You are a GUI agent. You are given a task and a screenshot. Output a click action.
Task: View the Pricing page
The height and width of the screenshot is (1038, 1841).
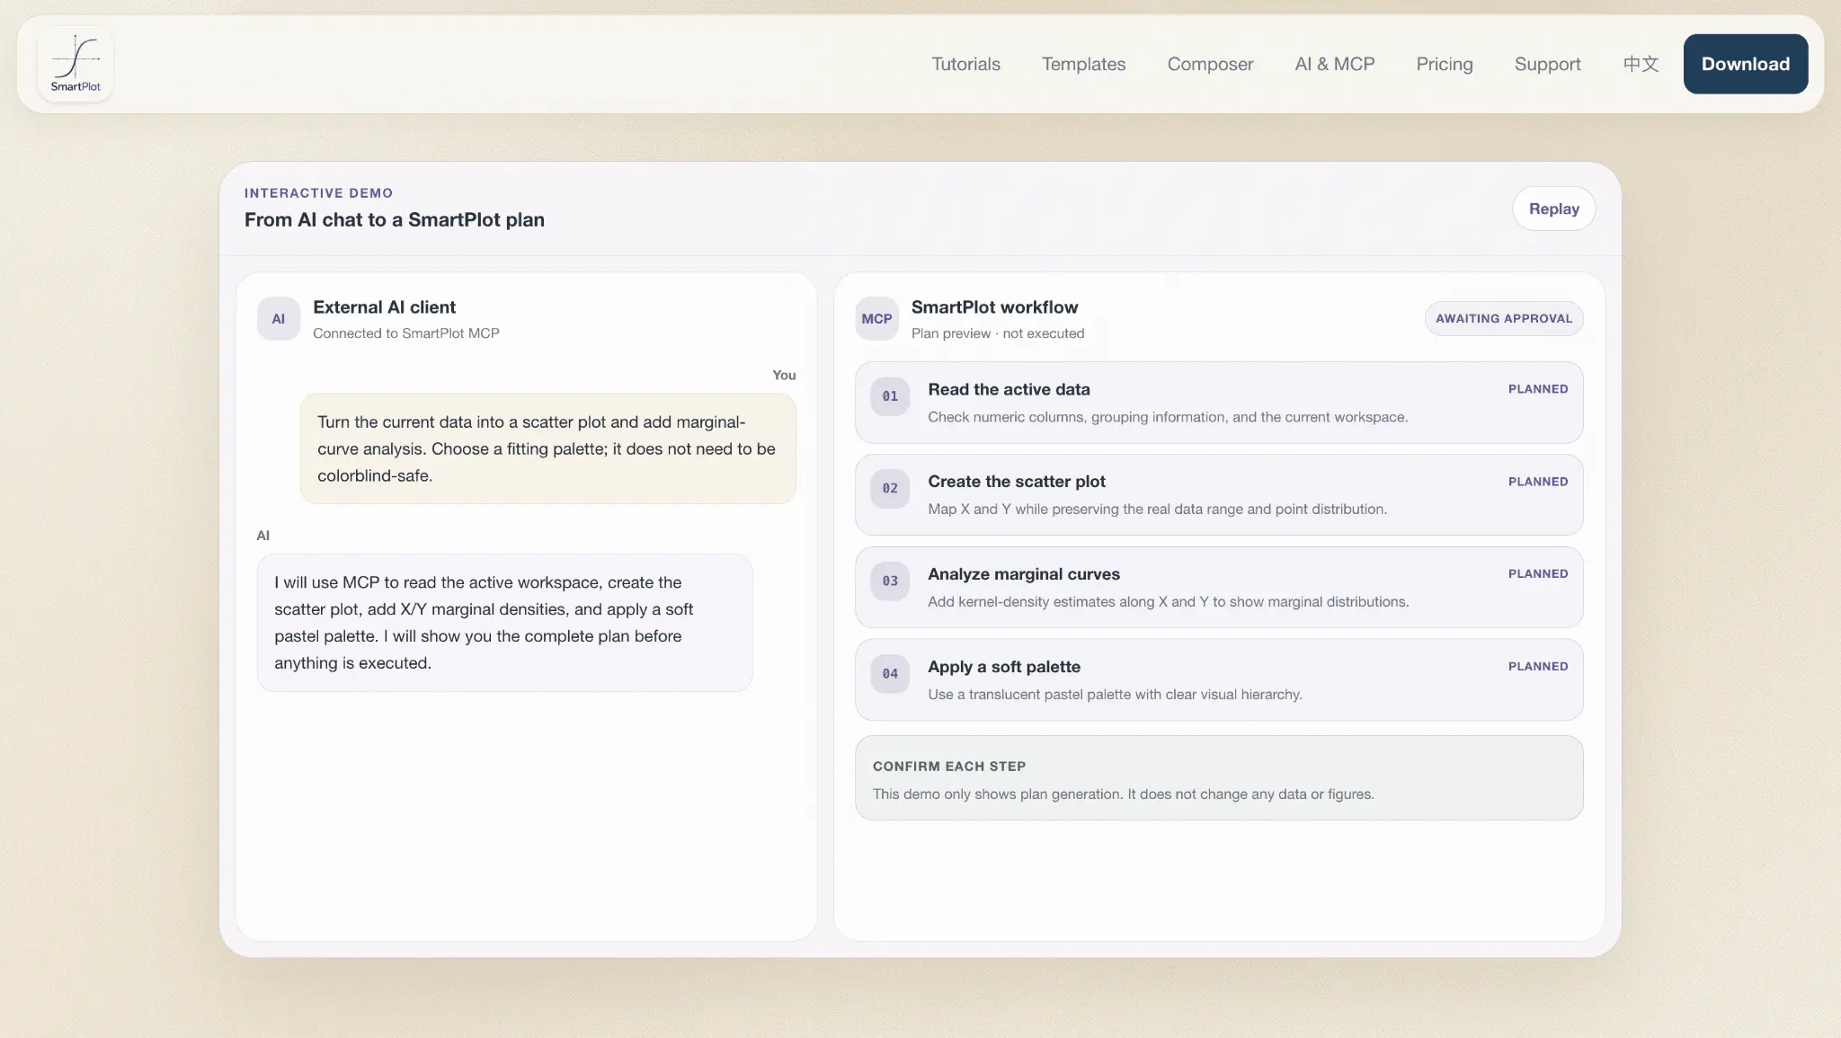[1445, 64]
